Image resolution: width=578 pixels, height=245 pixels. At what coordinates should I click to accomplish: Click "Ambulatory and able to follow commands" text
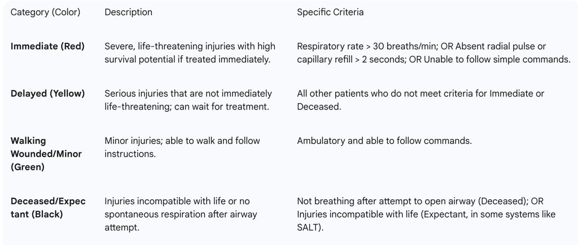coord(384,141)
